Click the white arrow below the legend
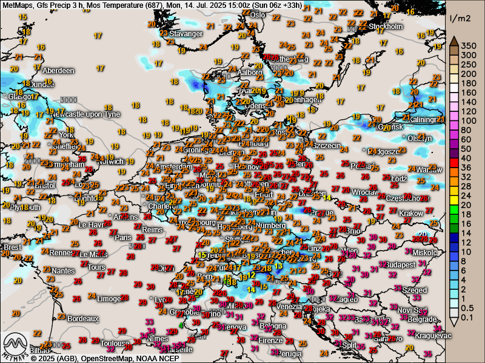The width and height of the screenshot is (485, 363). click(x=455, y=321)
